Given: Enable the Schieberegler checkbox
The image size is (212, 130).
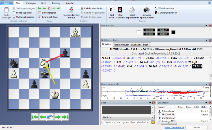Looking at the screenshot, I should 40,13.
